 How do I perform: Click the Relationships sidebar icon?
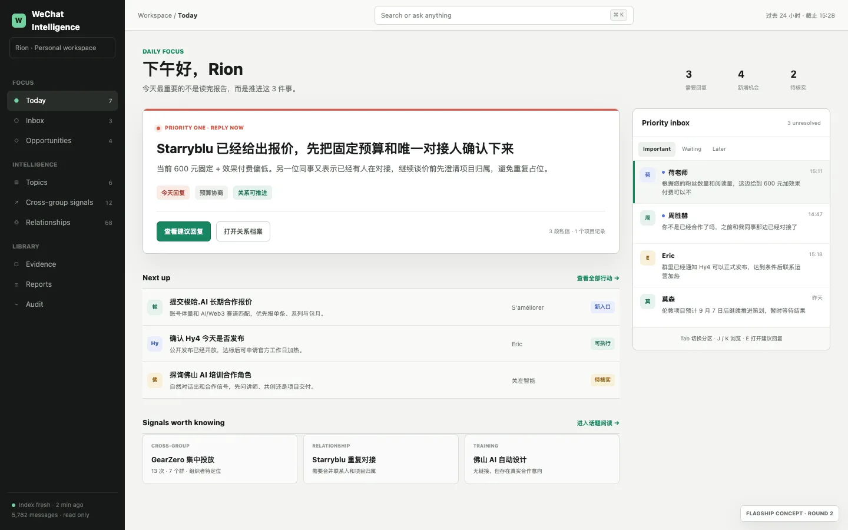16,223
